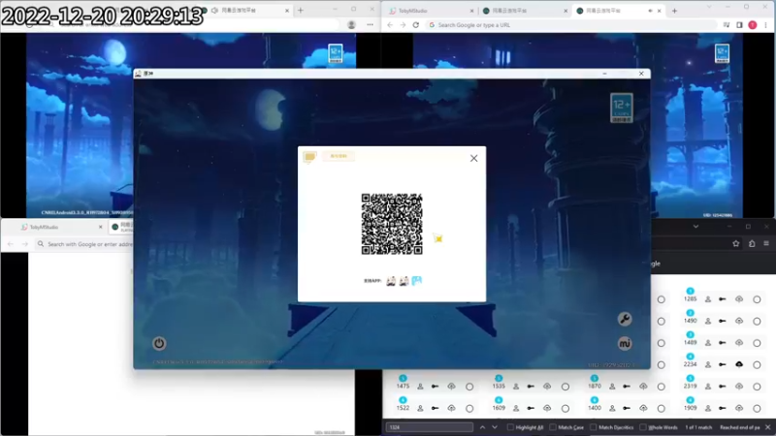
Task: Click the miHoYo logo button in game window
Action: coord(625,343)
